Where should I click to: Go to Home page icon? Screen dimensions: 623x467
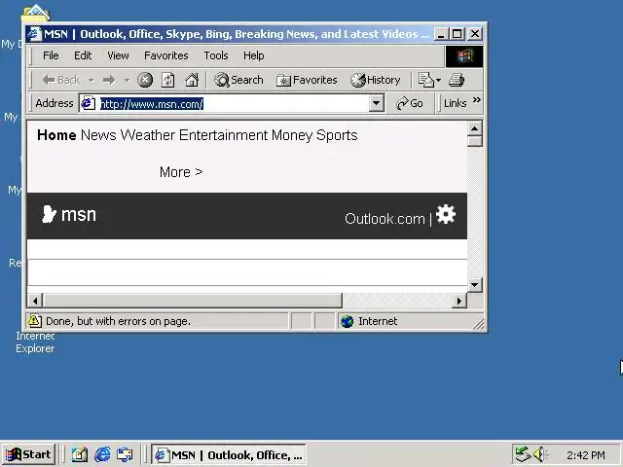coord(192,80)
